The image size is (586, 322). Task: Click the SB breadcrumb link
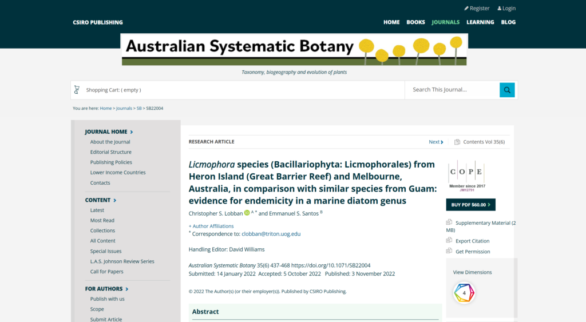pyautogui.click(x=139, y=108)
